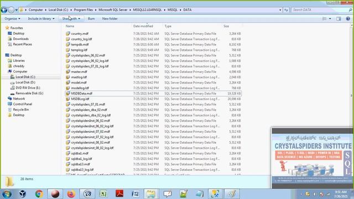Open Adobe Reader from the taskbar
Image resolution: width=354 pixels, height=199 pixels.
click(x=119, y=194)
